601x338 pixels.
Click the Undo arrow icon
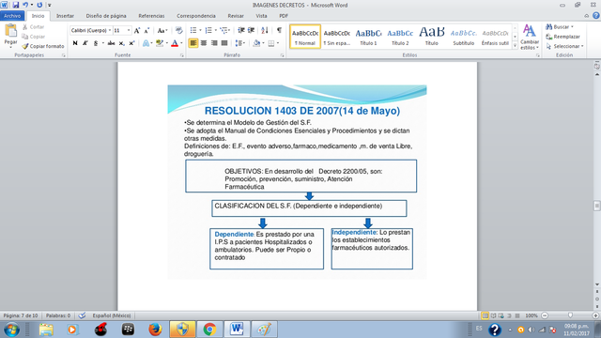(25, 5)
